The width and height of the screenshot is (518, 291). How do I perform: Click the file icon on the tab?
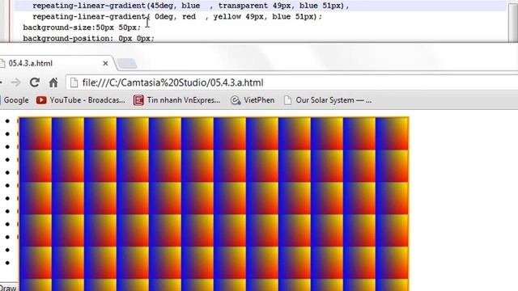click(2, 63)
